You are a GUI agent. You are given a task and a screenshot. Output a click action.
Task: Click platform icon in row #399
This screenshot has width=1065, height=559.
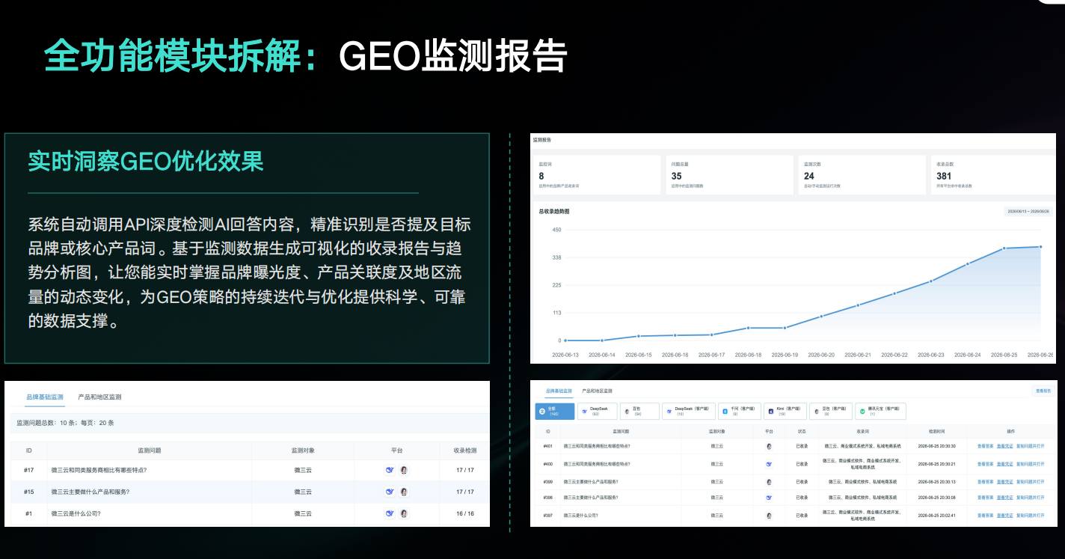click(x=769, y=482)
